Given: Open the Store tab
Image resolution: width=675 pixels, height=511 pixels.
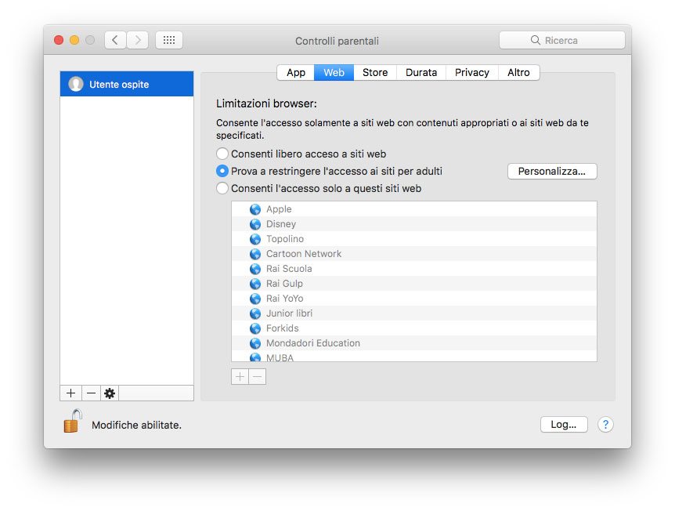Looking at the screenshot, I should tap(375, 72).
